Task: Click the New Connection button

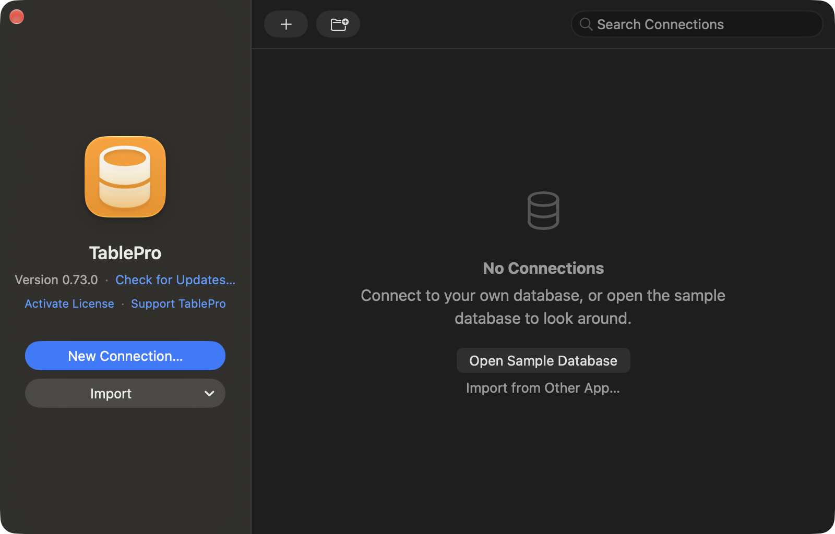Action: click(125, 356)
